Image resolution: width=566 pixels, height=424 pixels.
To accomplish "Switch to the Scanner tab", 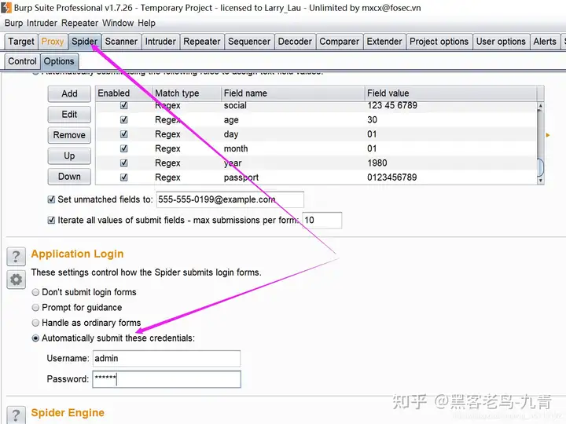I will coord(121,42).
